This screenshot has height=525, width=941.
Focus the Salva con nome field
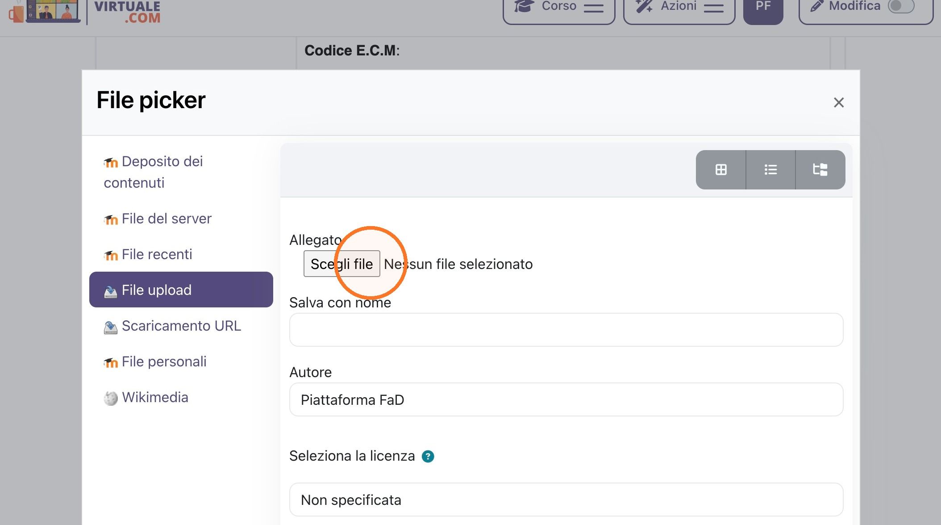566,330
